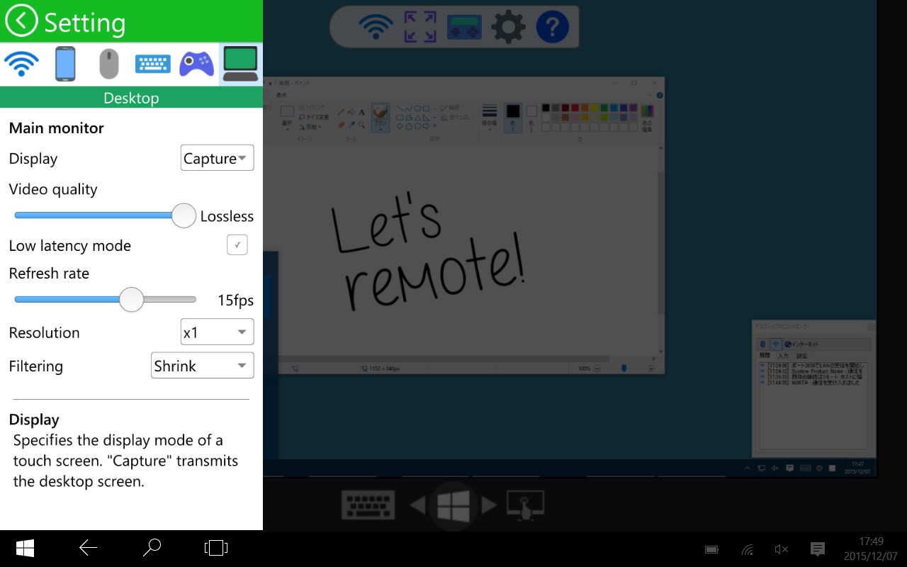907x567 pixels.
Task: Click the controller pad icon in top toolbar
Action: 464,28
